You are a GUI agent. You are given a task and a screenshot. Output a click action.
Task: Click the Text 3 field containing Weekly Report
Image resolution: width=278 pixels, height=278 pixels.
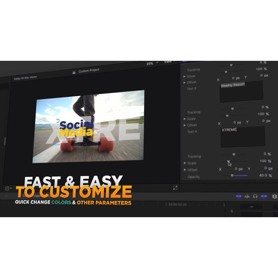(x=241, y=92)
